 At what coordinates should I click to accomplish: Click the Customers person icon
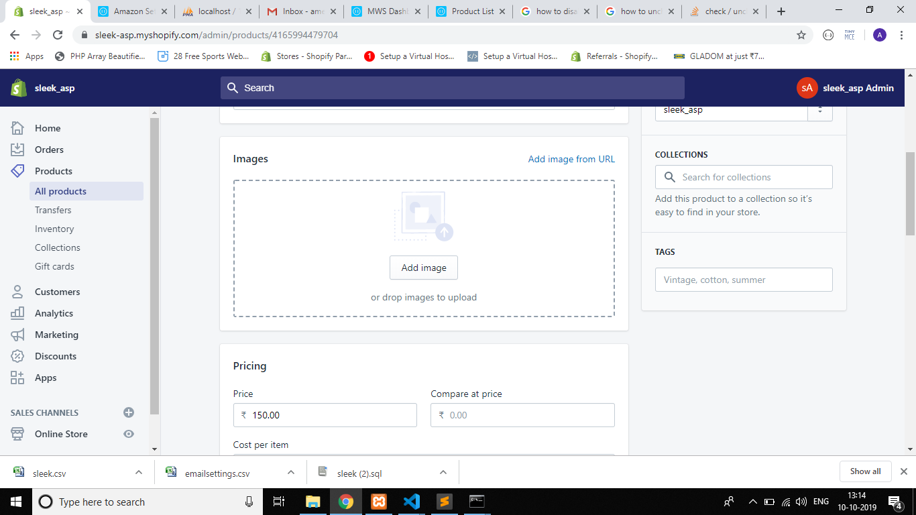[x=17, y=292]
